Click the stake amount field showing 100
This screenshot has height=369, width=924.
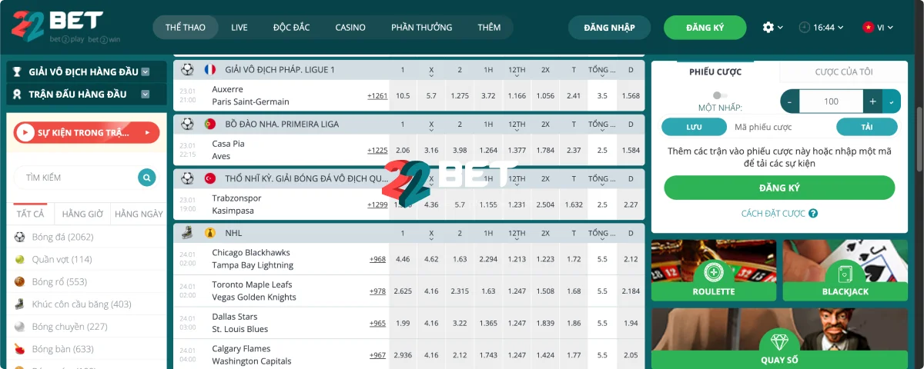pyautogui.click(x=831, y=101)
